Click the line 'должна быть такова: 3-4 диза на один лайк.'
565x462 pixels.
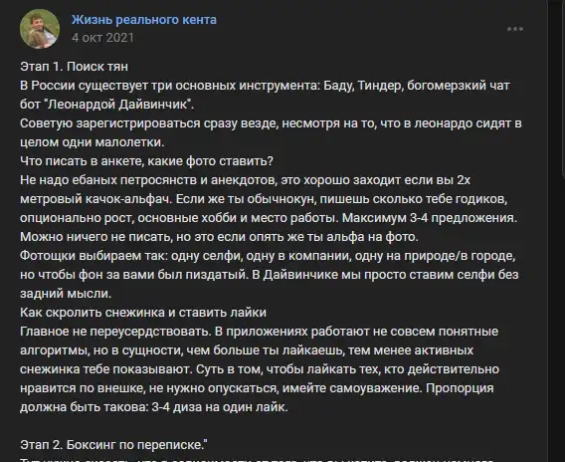pos(154,407)
